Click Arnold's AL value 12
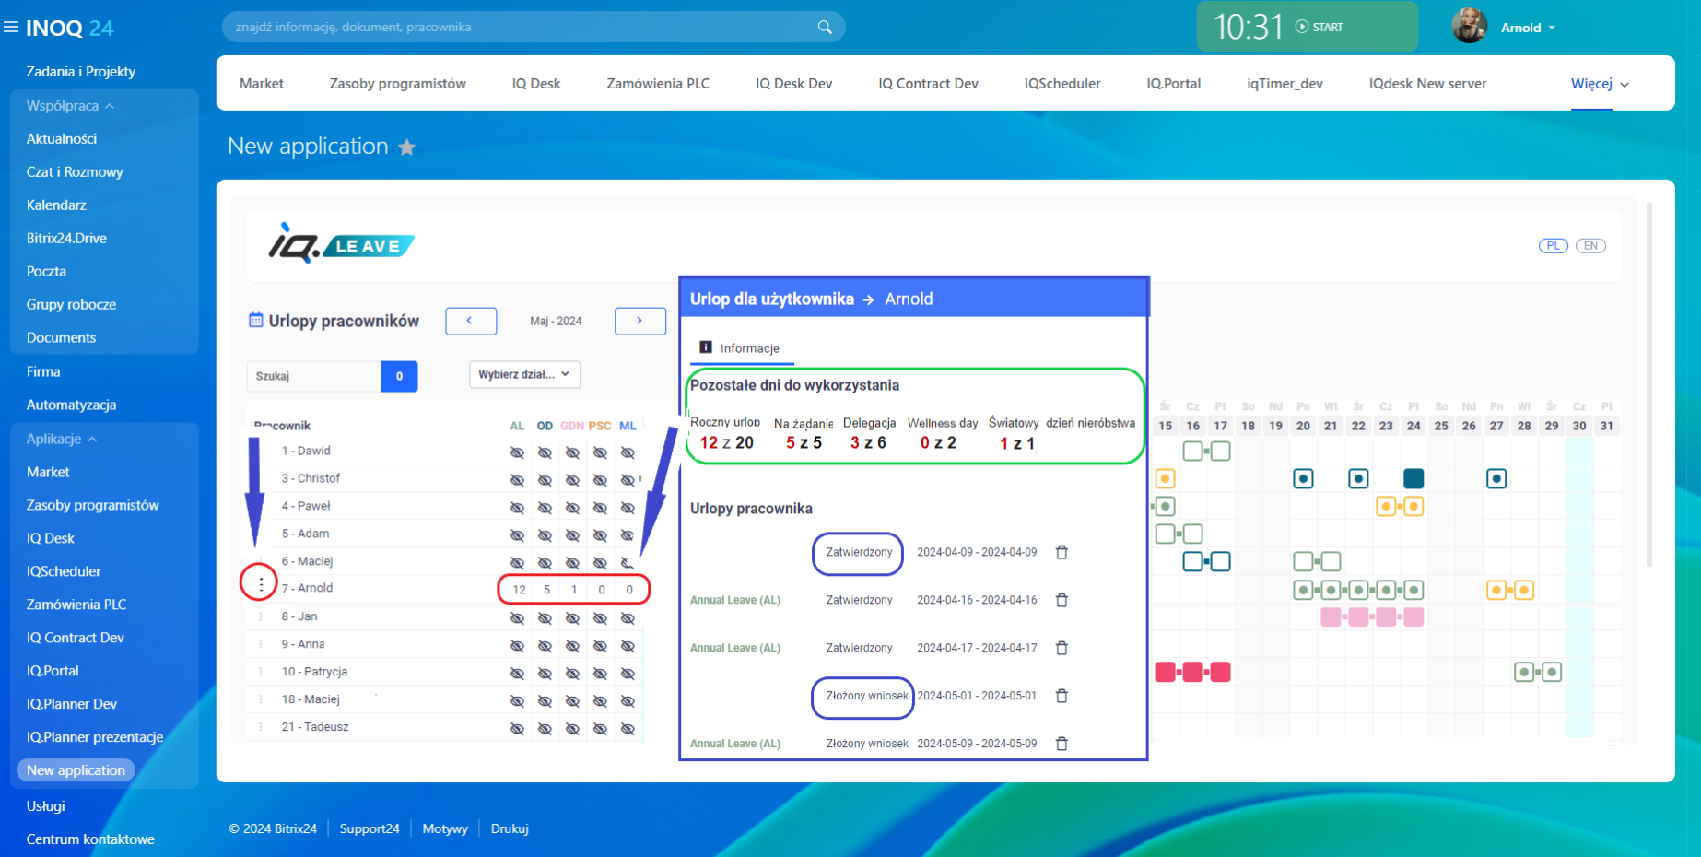This screenshot has height=857, width=1701. pos(519,590)
